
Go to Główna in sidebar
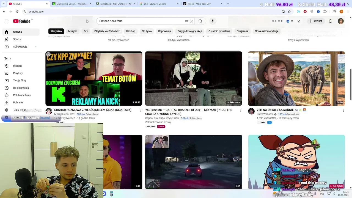21,32
